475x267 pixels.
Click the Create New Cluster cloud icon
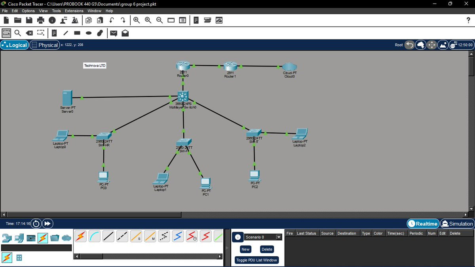click(420, 45)
